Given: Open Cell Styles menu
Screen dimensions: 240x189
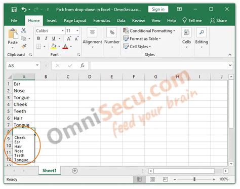Looking at the screenshot, I should [137, 47].
